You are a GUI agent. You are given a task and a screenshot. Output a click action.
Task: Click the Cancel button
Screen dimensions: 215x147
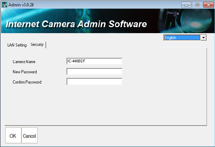(x=30, y=135)
